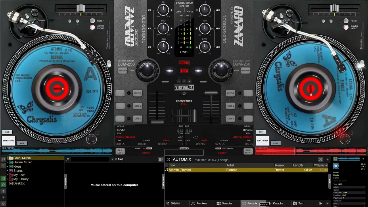This screenshot has width=368, height=207.
Task: Click the Local Music folder icon
Action: pos(11,158)
